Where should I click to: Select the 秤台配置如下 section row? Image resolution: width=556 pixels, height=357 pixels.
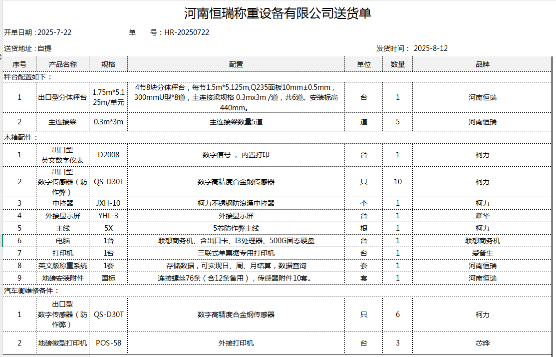[28, 77]
